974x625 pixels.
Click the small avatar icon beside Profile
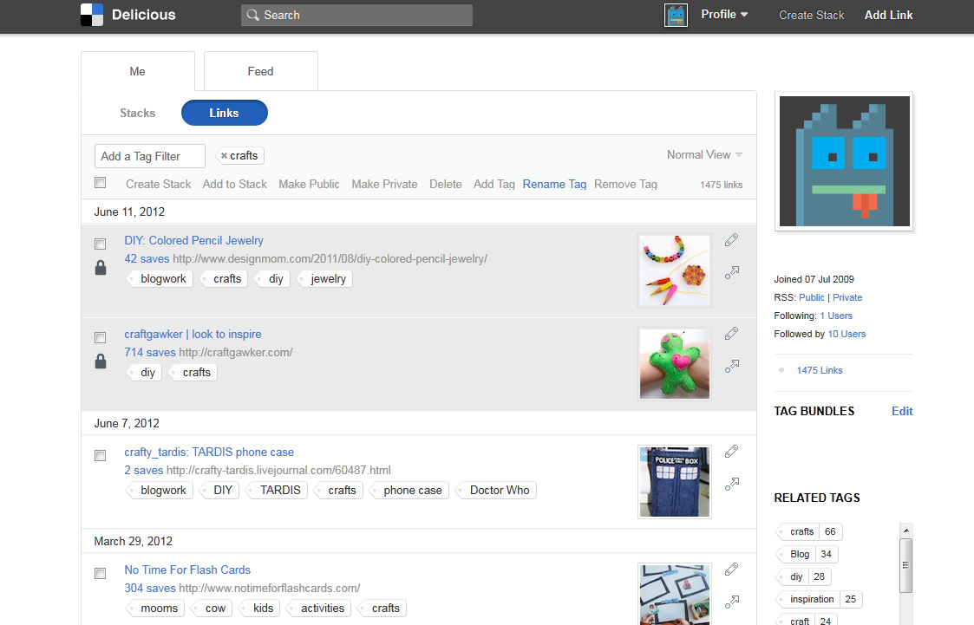click(676, 15)
